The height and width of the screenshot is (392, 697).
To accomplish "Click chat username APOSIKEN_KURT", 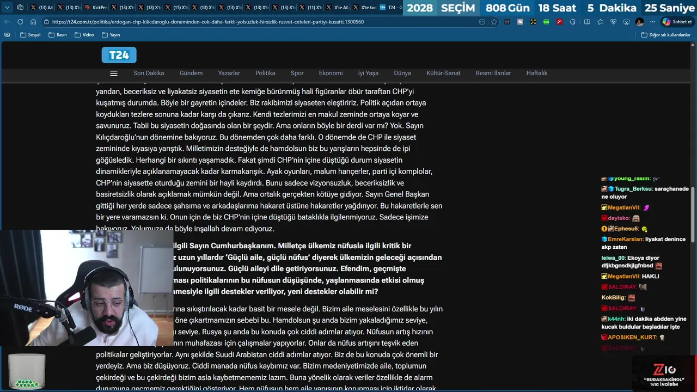I will (x=632, y=338).
